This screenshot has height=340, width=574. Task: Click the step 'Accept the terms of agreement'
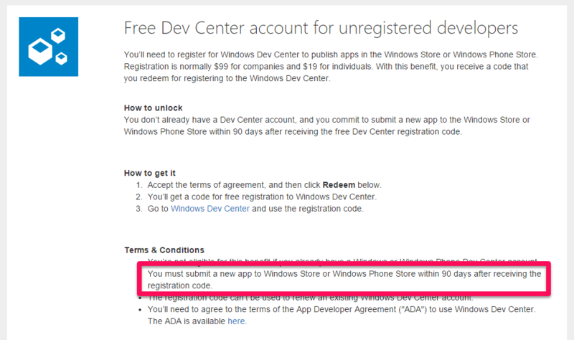tap(264, 185)
